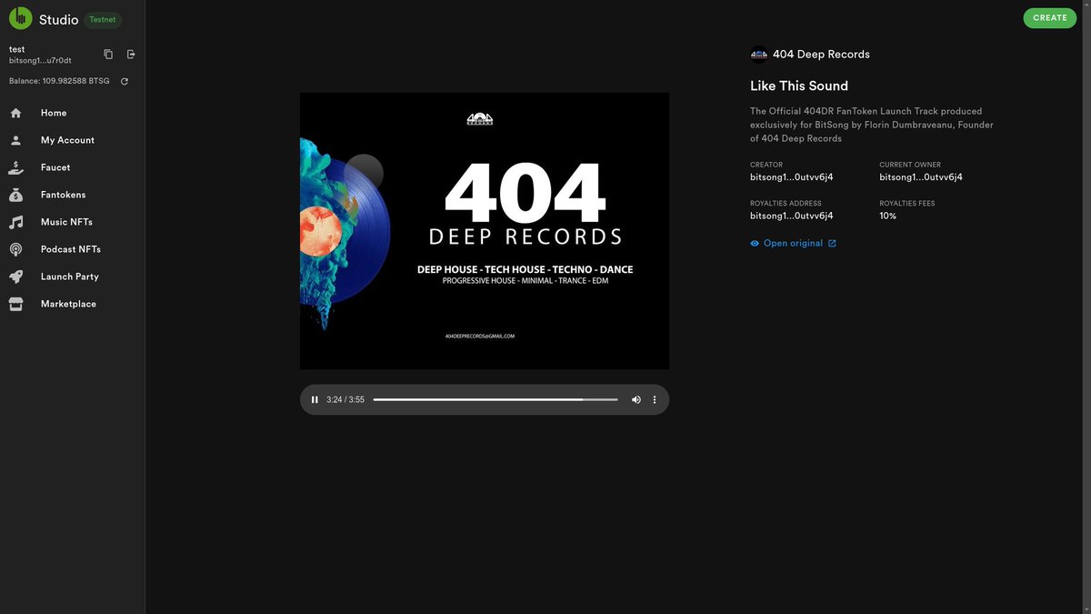Open Podcast NFTs section
1091x614 pixels.
(x=73, y=249)
